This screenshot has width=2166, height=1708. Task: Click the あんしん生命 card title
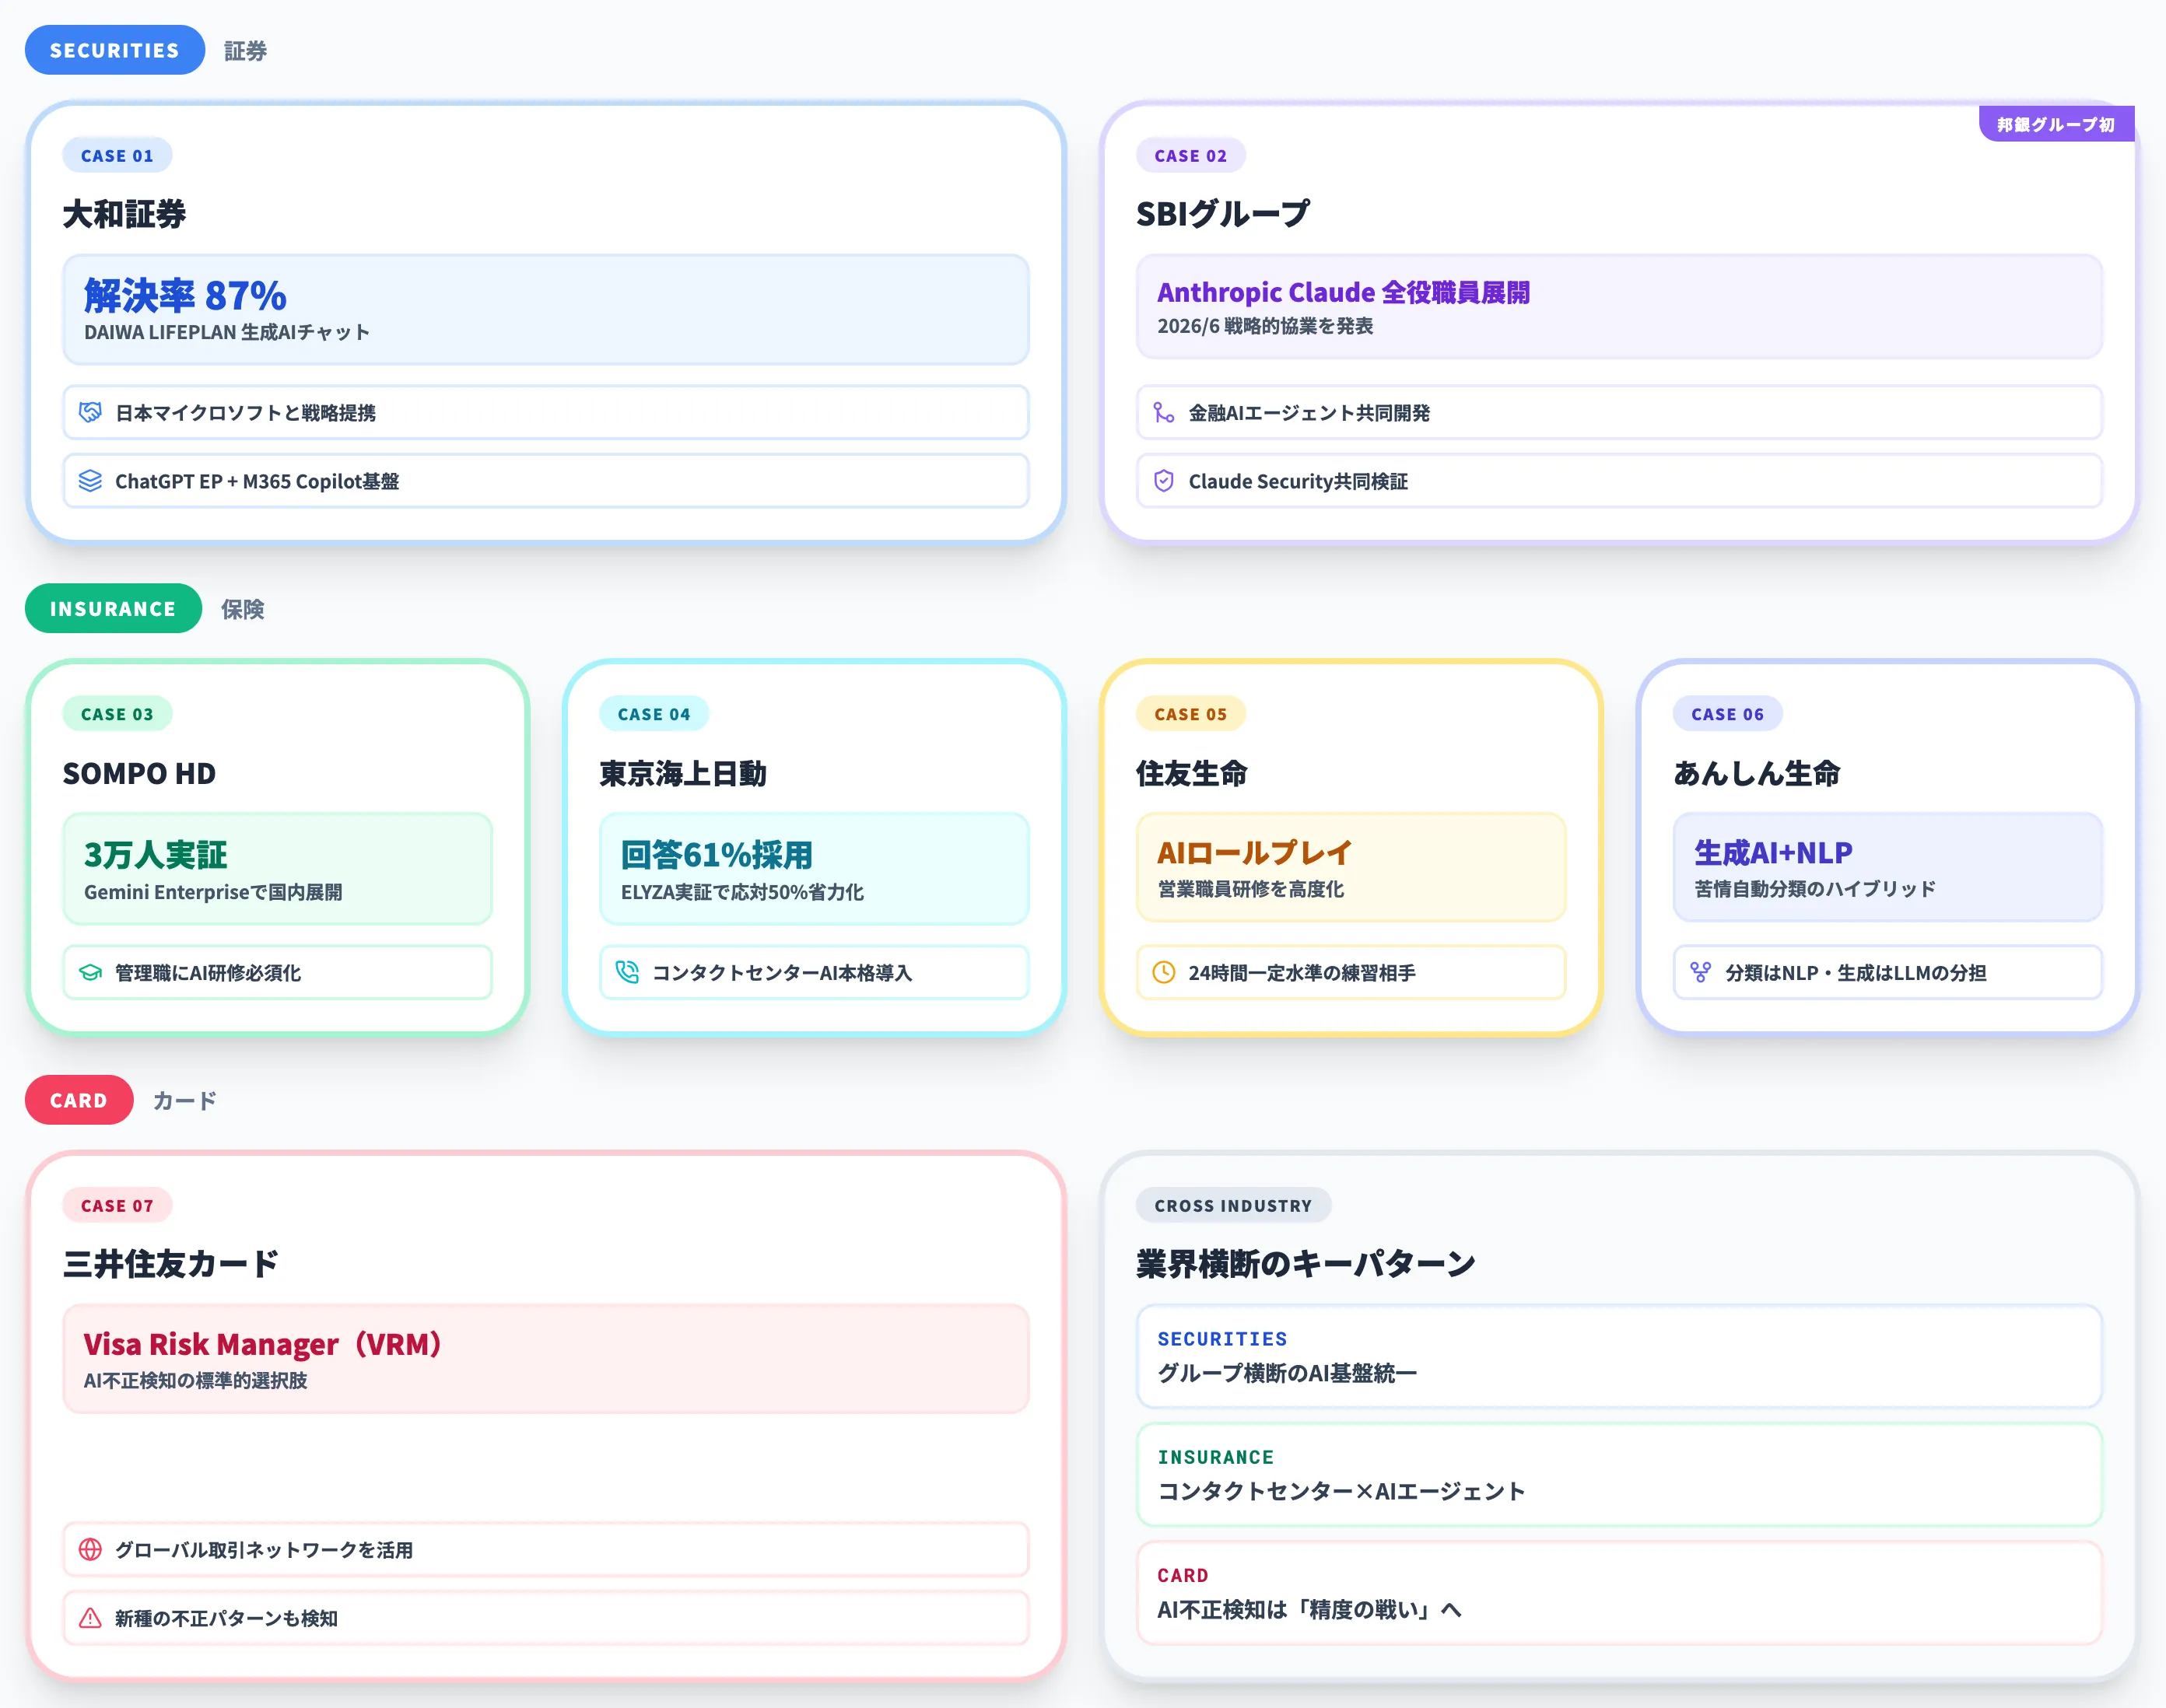coord(1757,773)
